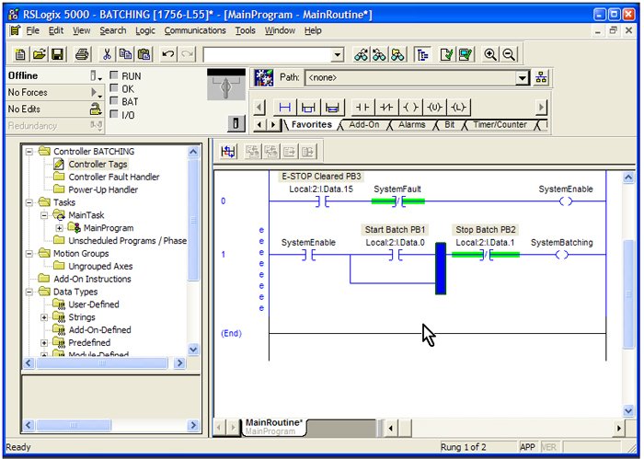Click the I/O status indicator box
The width and height of the screenshot is (644, 459).
114,114
